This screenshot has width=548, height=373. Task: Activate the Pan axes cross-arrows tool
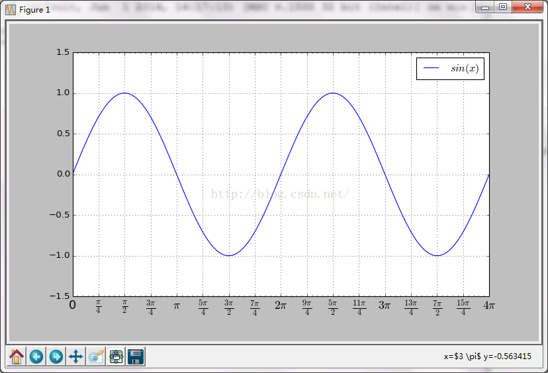(76, 356)
